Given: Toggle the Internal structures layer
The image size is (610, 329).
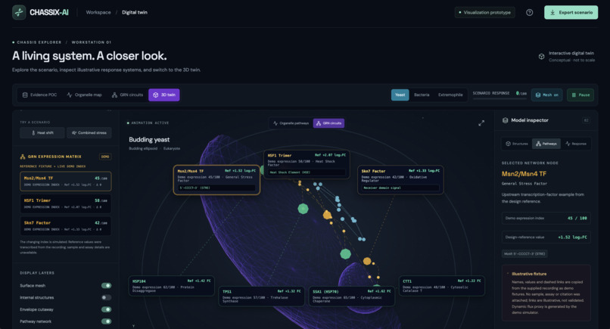Looking at the screenshot, I should click(x=106, y=297).
